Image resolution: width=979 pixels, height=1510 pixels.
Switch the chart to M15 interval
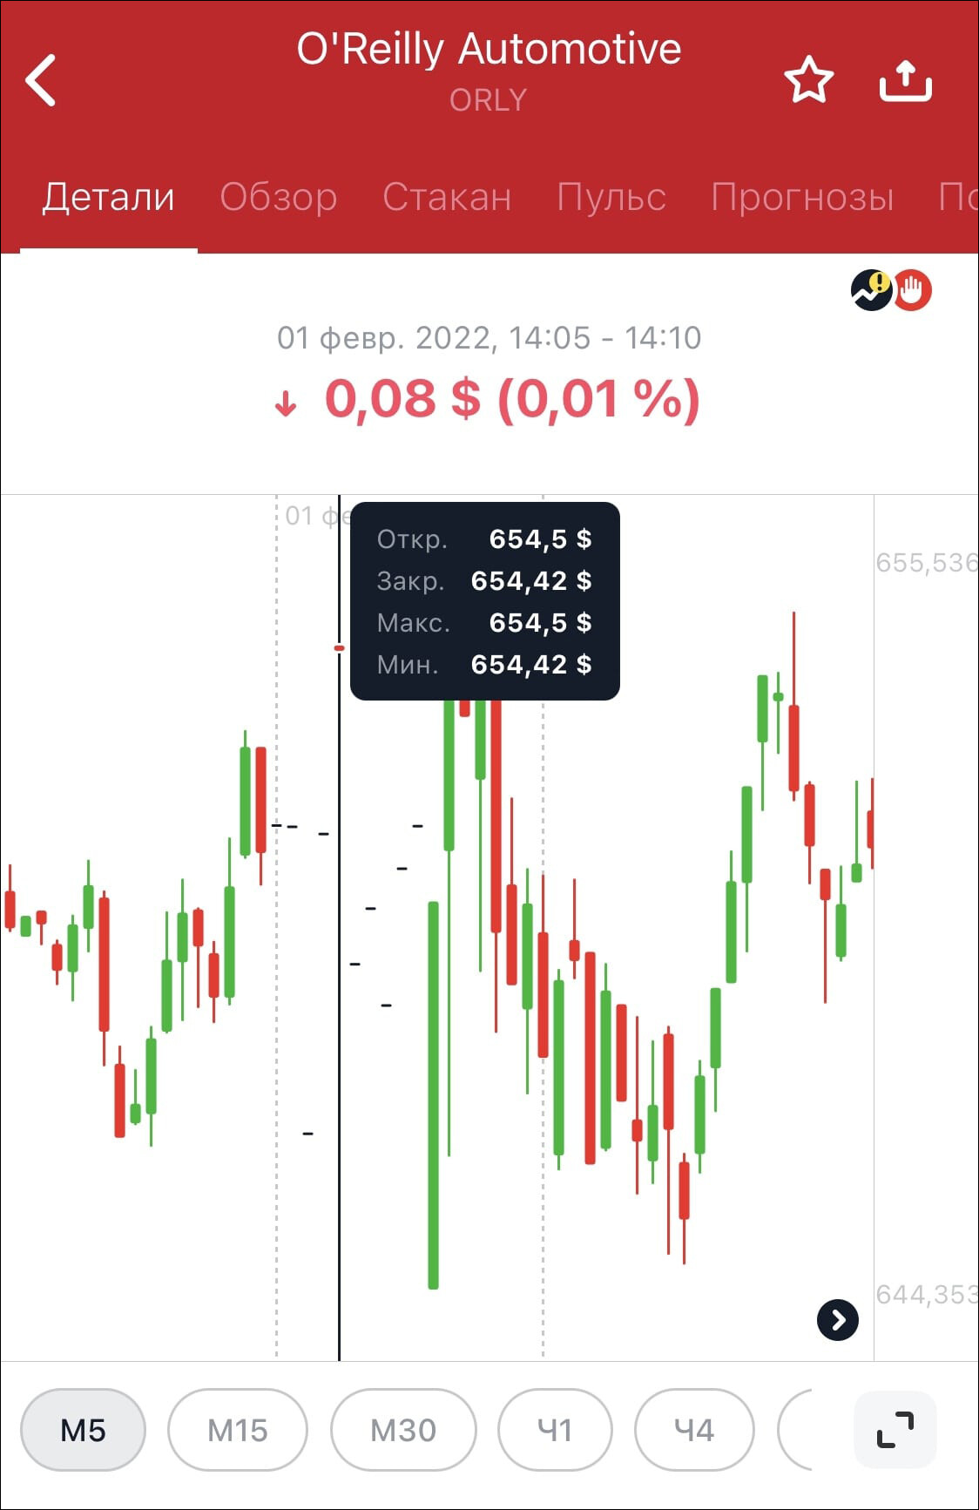(x=237, y=1430)
